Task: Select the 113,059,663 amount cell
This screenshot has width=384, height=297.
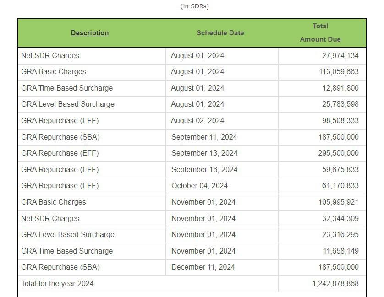Action: pyautogui.click(x=339, y=71)
